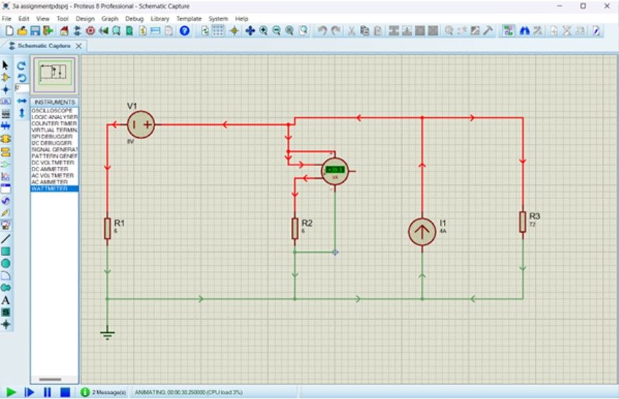This screenshot has width=619, height=399.
Task: Open the blue Help icon
Action: click(x=184, y=31)
